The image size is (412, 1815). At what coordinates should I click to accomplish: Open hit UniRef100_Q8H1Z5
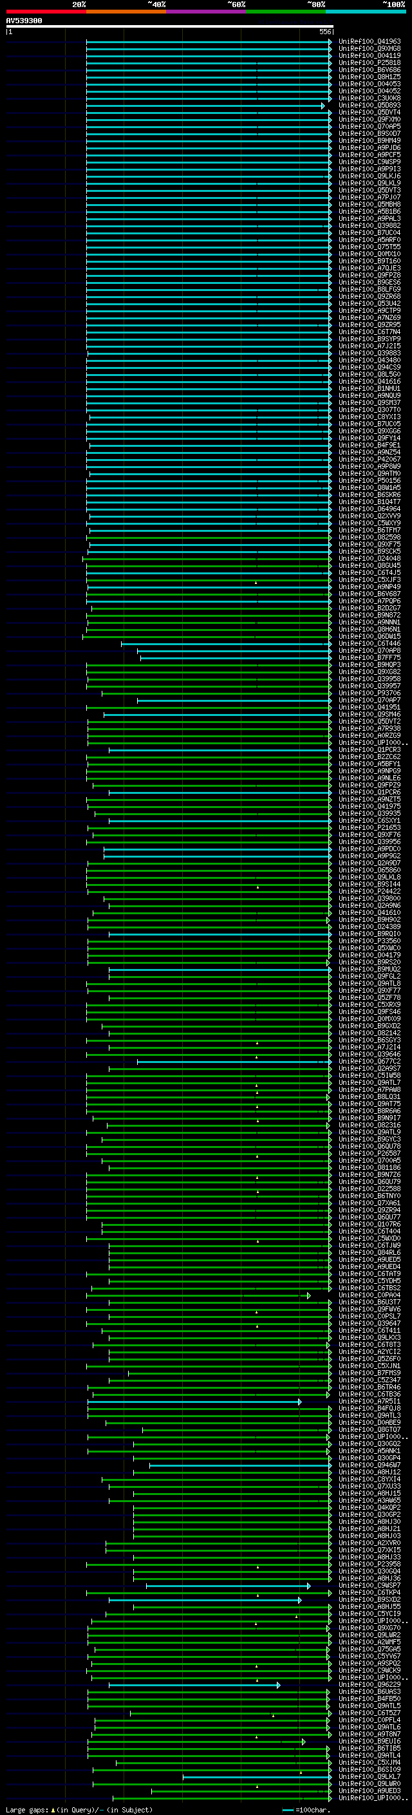coord(370,77)
